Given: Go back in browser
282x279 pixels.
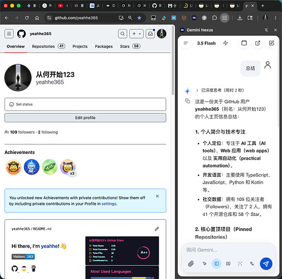Looking at the screenshot, I should [7, 18].
